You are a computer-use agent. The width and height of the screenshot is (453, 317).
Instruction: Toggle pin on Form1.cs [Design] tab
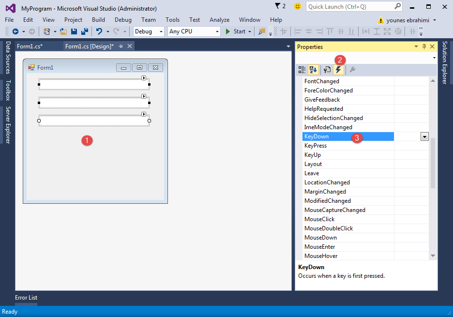point(121,46)
